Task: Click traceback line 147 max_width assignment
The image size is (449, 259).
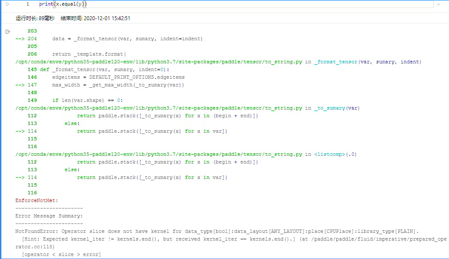Action: point(100,85)
